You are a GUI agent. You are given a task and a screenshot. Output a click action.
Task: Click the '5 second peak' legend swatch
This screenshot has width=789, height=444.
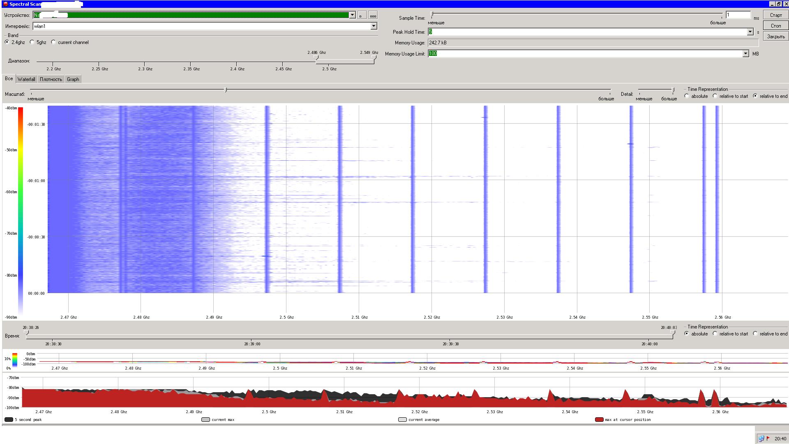9,420
